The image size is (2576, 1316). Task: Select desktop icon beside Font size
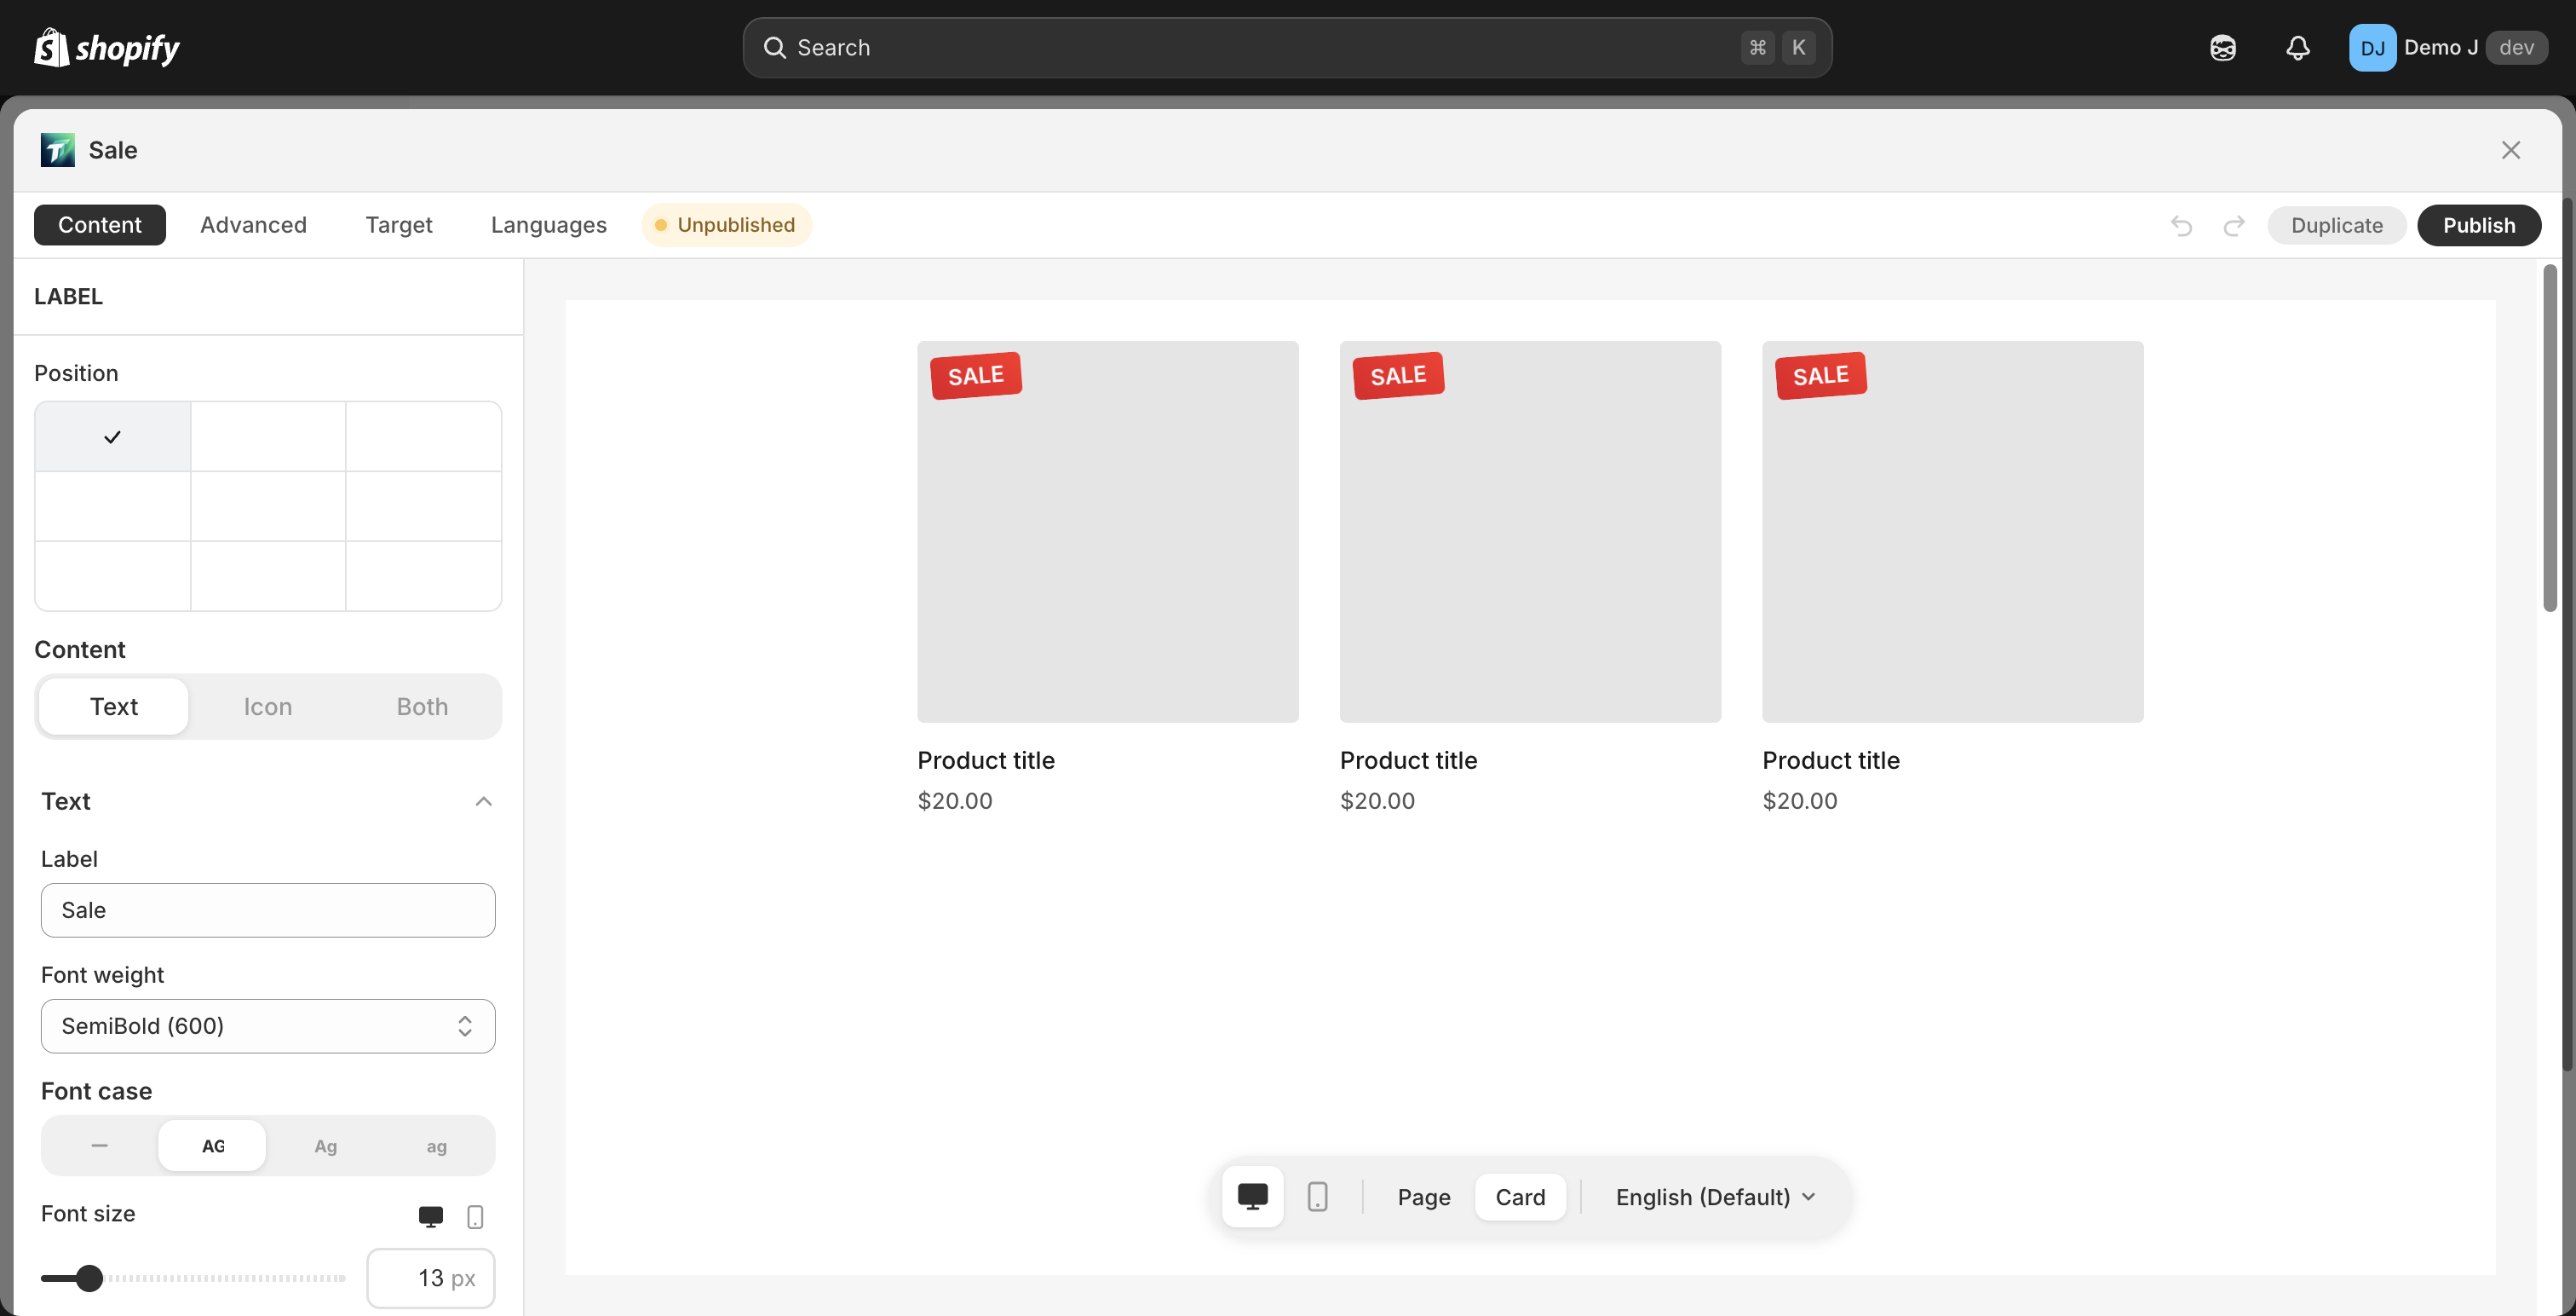[430, 1216]
